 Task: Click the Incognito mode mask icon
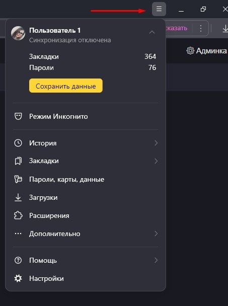pyautogui.click(x=18, y=116)
